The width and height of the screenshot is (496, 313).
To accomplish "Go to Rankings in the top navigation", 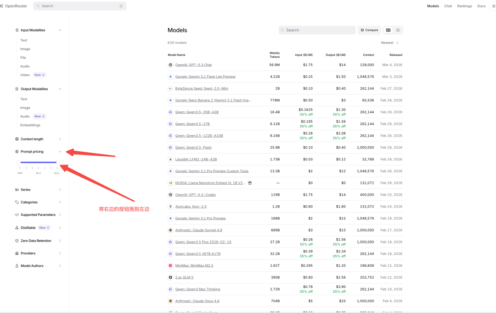I will [464, 6].
